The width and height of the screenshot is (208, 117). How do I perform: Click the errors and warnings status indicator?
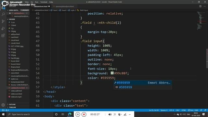tap(6, 110)
